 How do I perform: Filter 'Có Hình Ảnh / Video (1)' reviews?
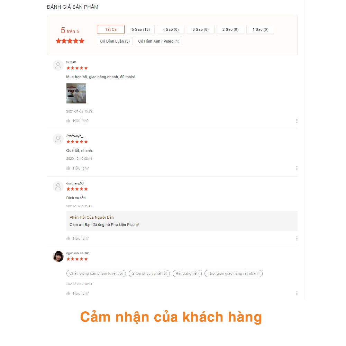point(158,41)
